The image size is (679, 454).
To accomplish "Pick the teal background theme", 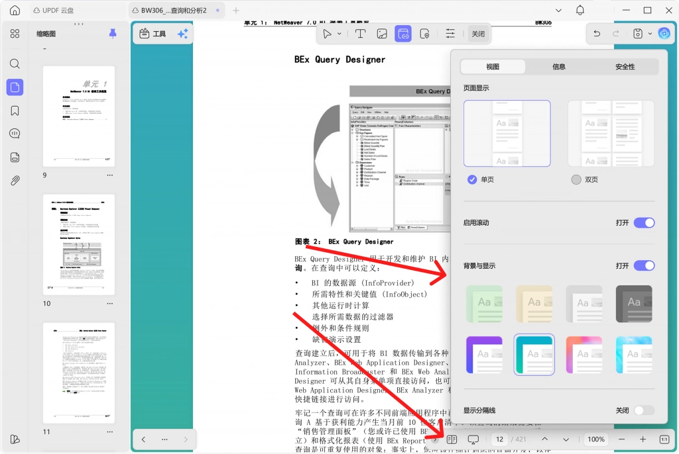I will point(534,355).
